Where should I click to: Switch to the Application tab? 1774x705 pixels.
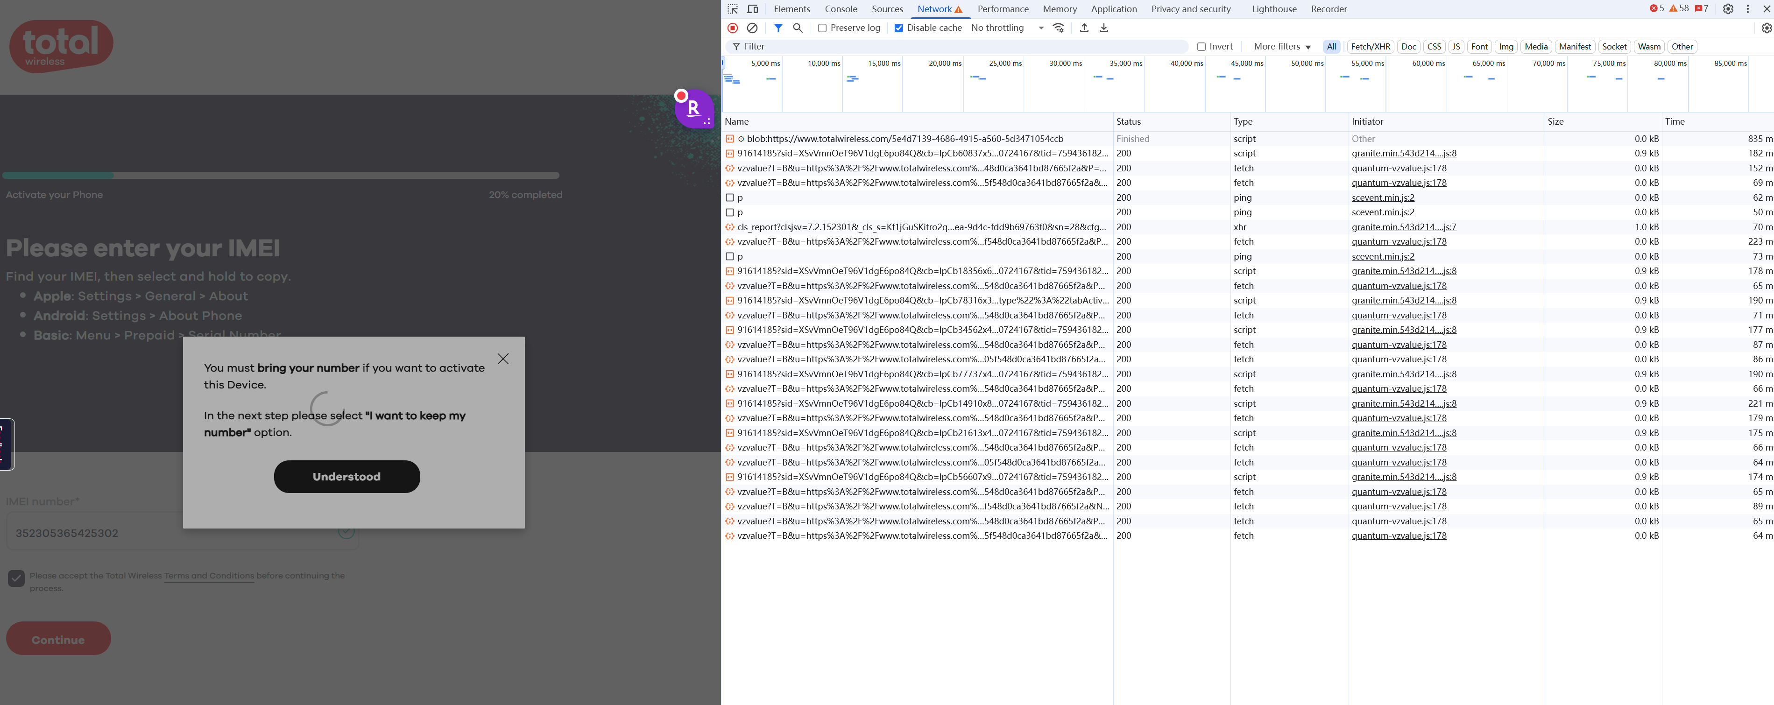(1114, 9)
